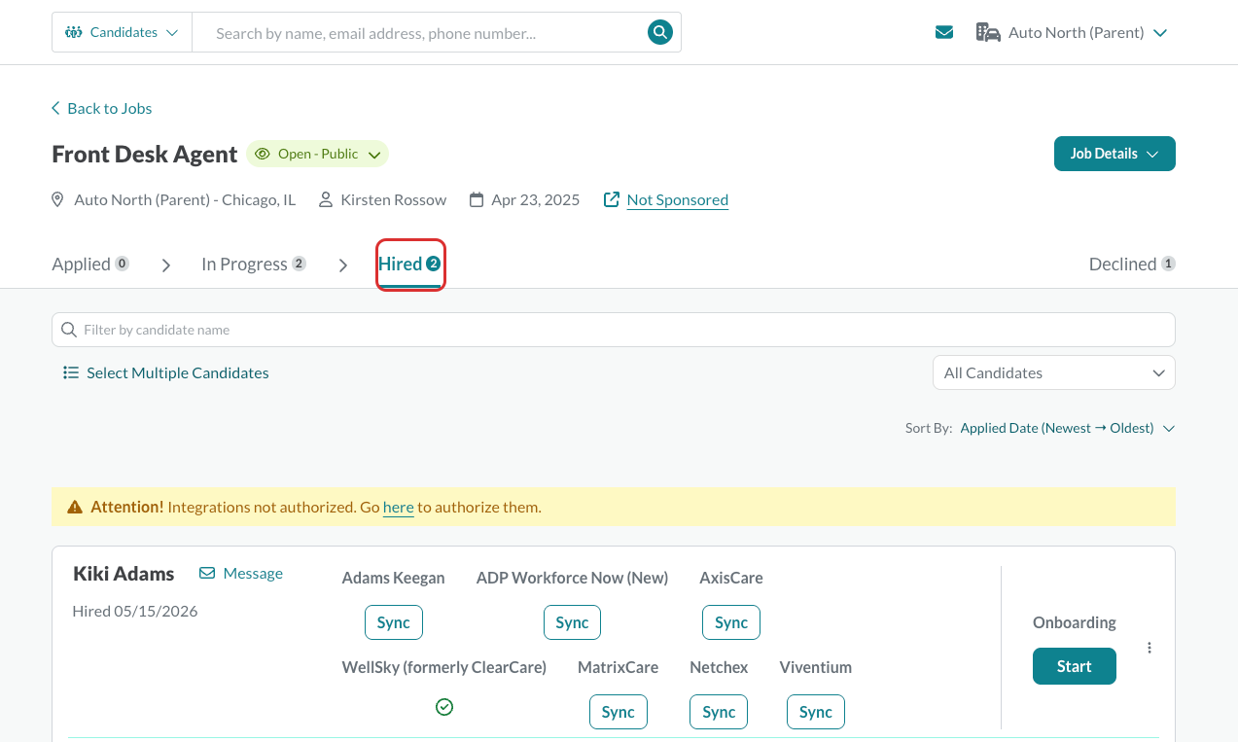Click the location pin icon near Chicago, IL
This screenshot has height=742, width=1238.
click(57, 199)
